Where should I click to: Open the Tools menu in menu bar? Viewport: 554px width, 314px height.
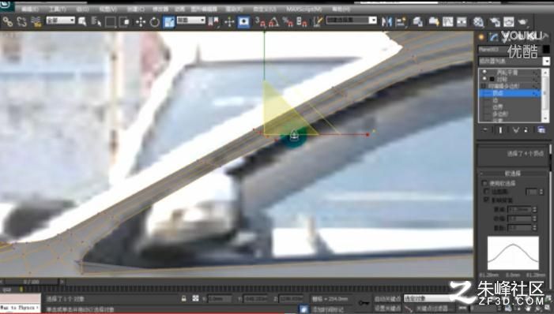pos(57,9)
